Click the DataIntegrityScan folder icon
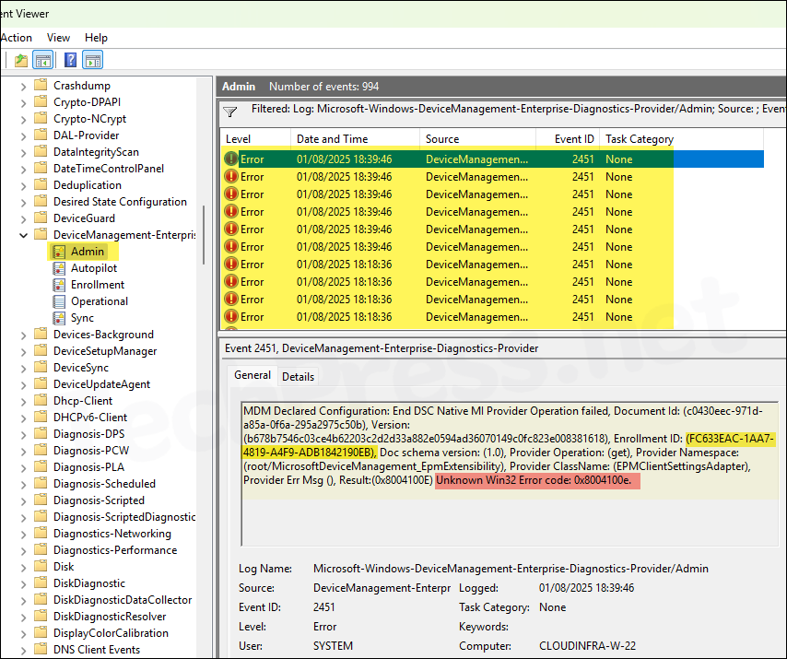Screen dimensions: 787x659 (41, 151)
